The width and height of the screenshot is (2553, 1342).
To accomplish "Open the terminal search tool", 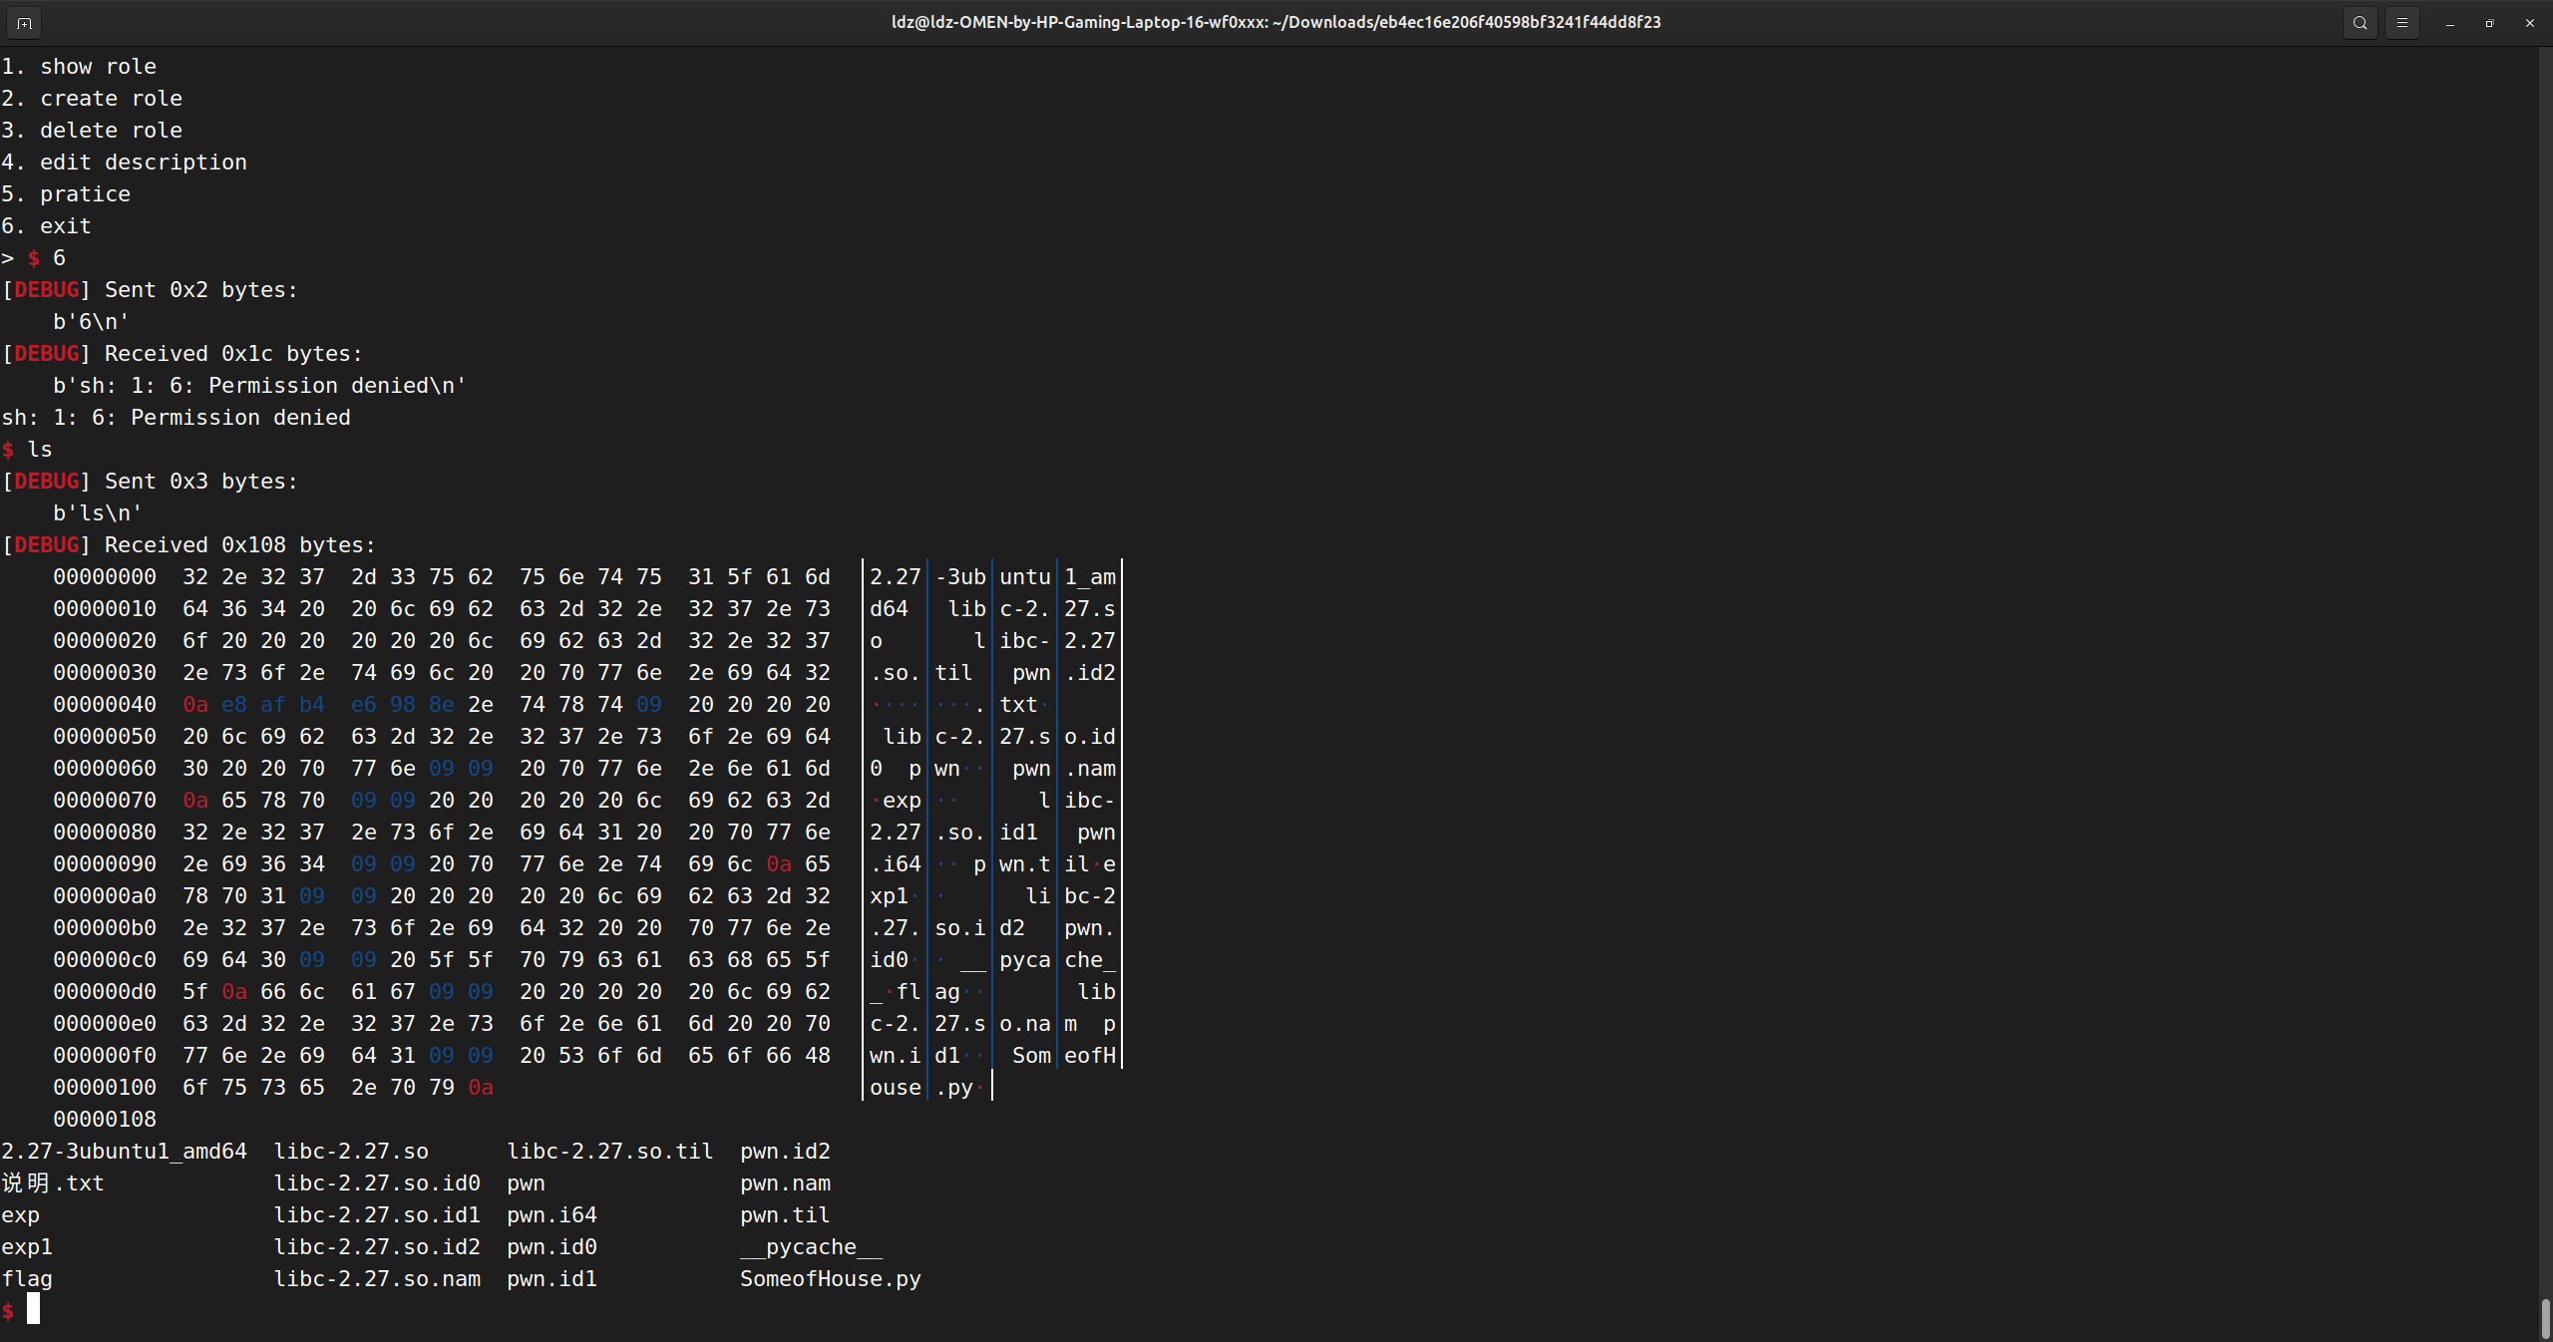I will tap(2360, 22).
